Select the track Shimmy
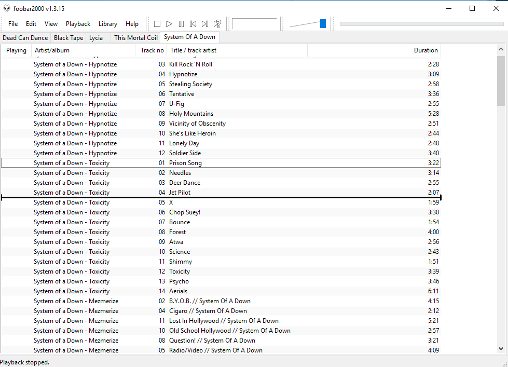The height and width of the screenshot is (367, 508). tap(221, 261)
